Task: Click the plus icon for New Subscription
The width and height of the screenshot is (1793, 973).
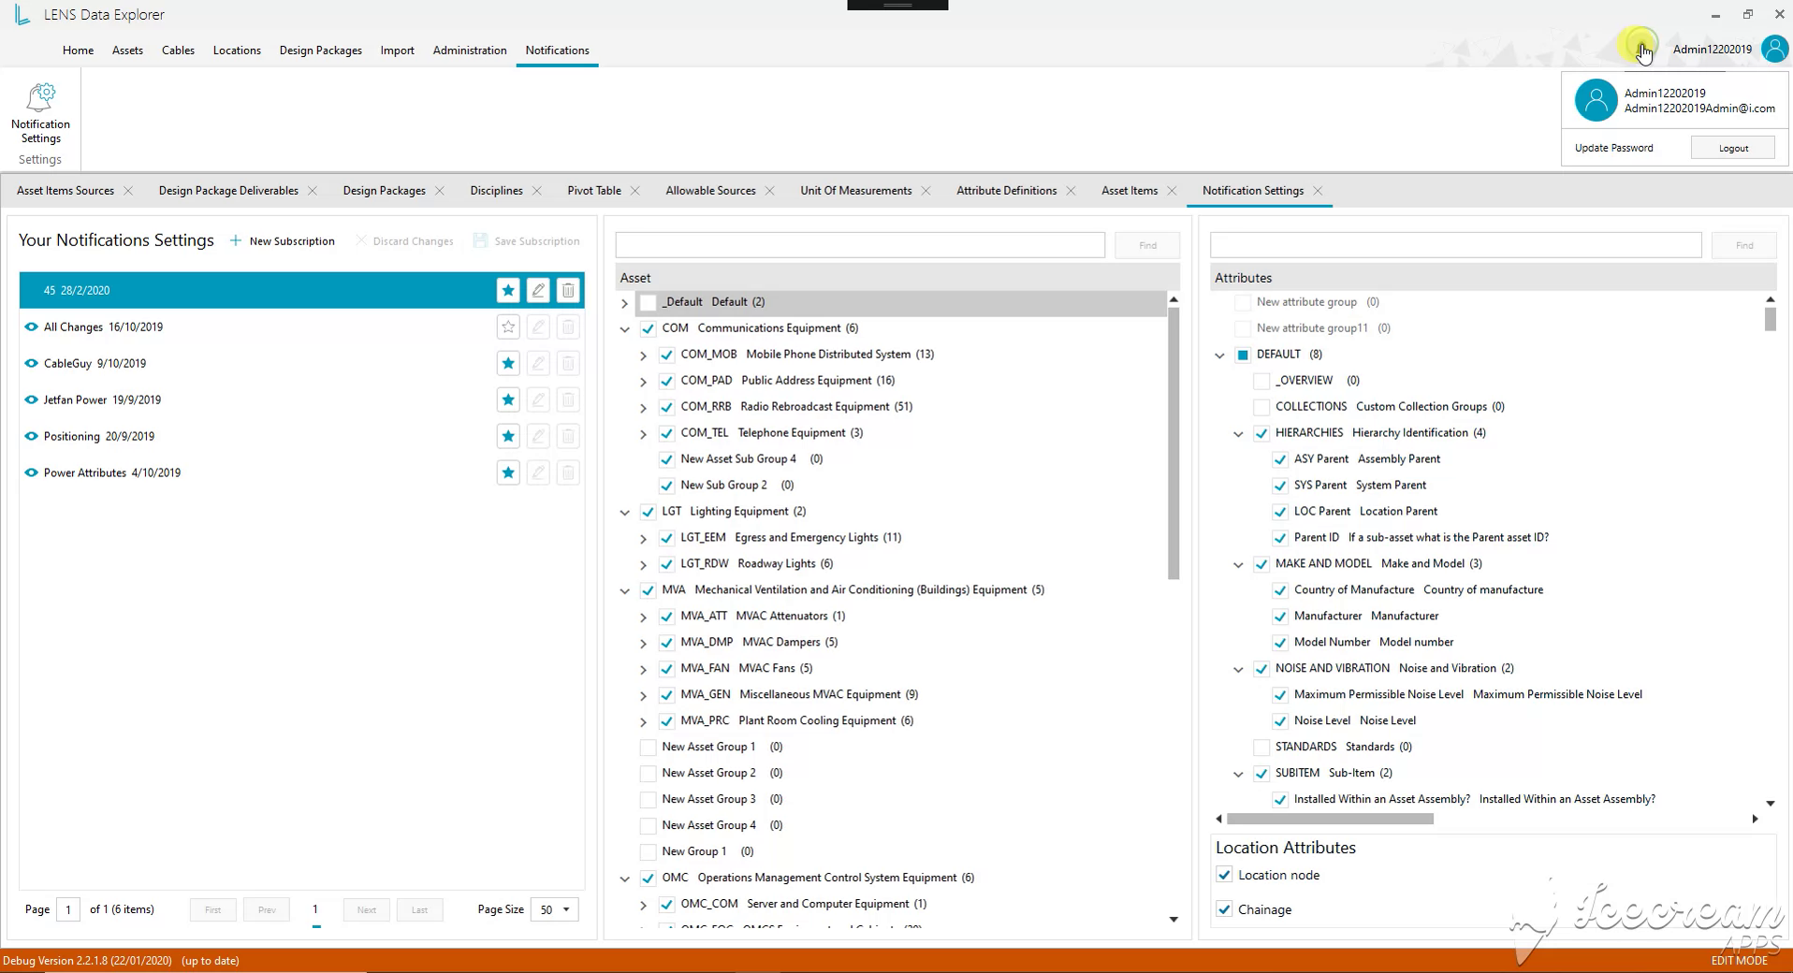Action: click(x=236, y=240)
